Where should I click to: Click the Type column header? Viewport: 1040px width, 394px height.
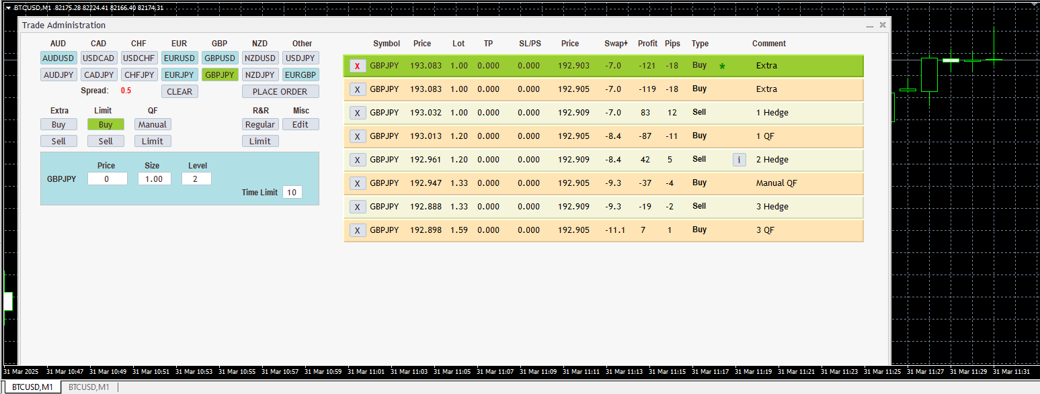click(700, 44)
